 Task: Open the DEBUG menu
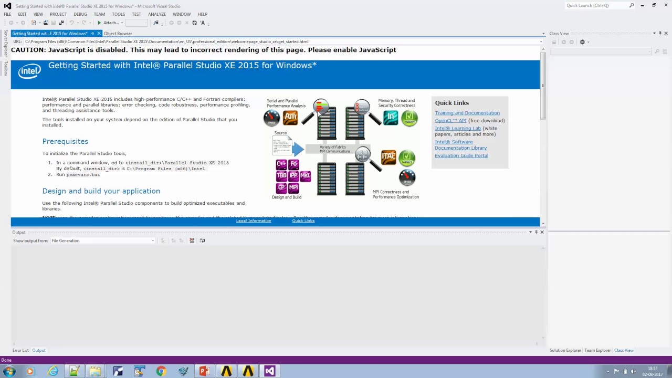click(x=80, y=14)
